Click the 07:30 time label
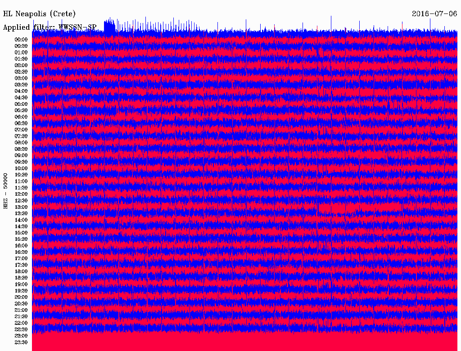This screenshot has height=351, width=461. coord(21,136)
